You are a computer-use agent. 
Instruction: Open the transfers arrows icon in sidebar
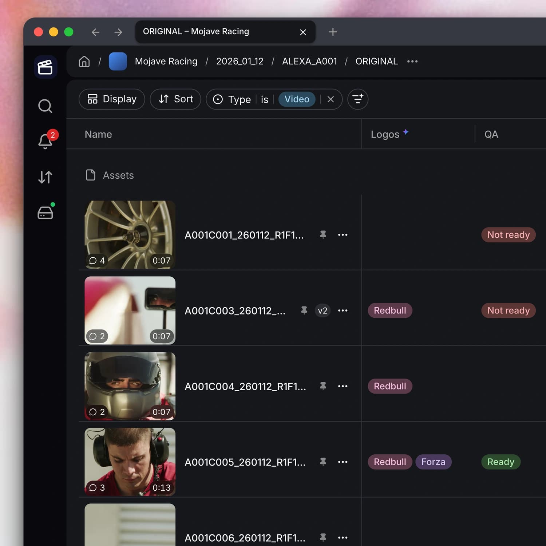click(x=45, y=177)
